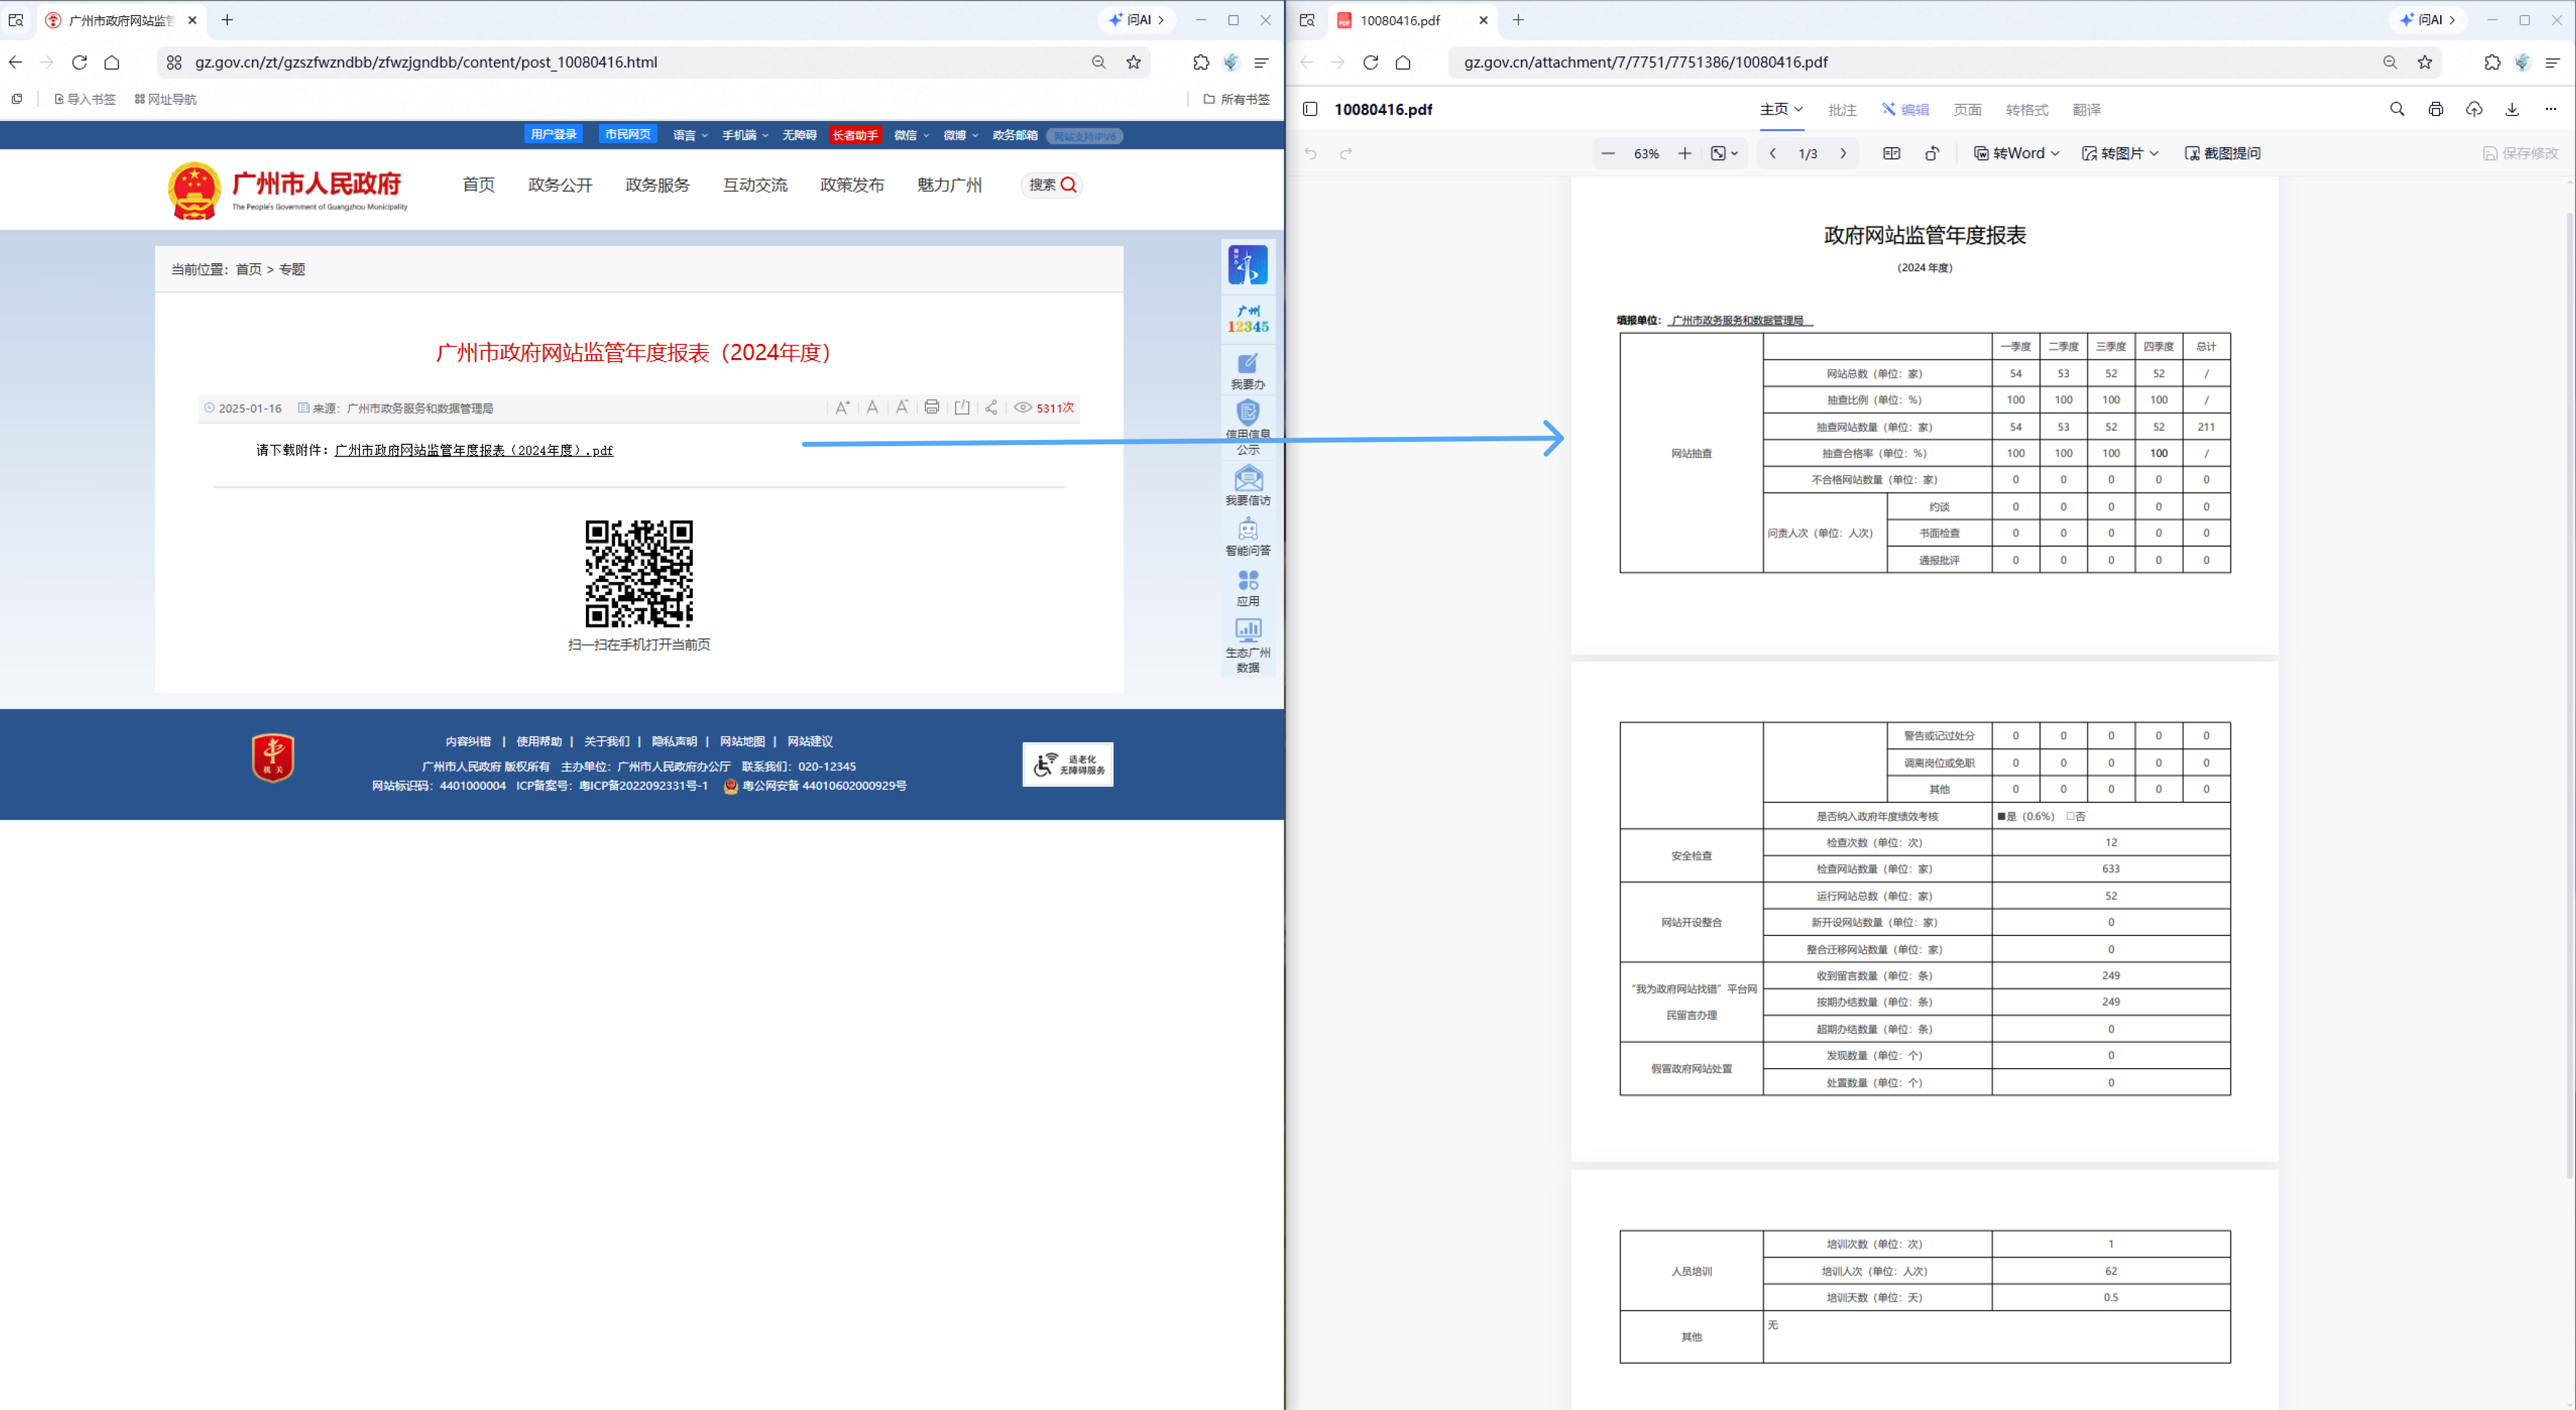This screenshot has width=2576, height=1410.
Task: Bookmark the gz.gov.cn HTML page star
Action: tap(1133, 62)
